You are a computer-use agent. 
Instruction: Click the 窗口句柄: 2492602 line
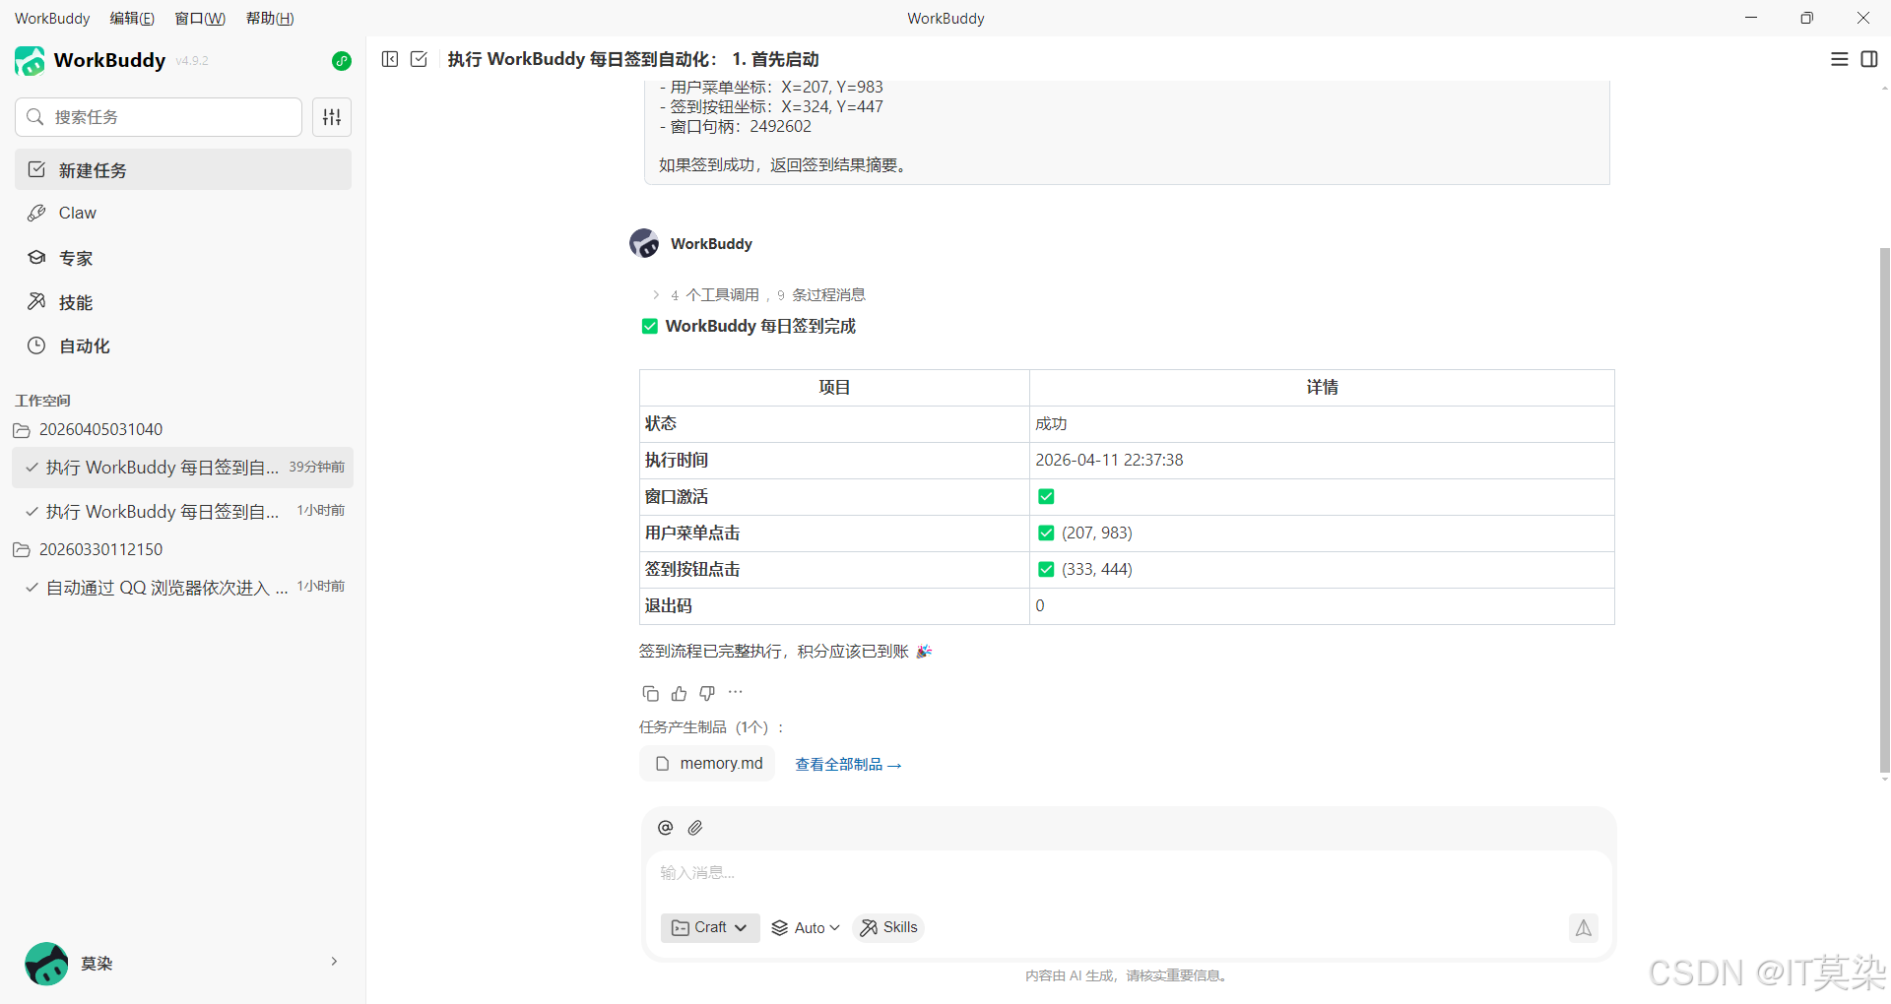point(736,126)
